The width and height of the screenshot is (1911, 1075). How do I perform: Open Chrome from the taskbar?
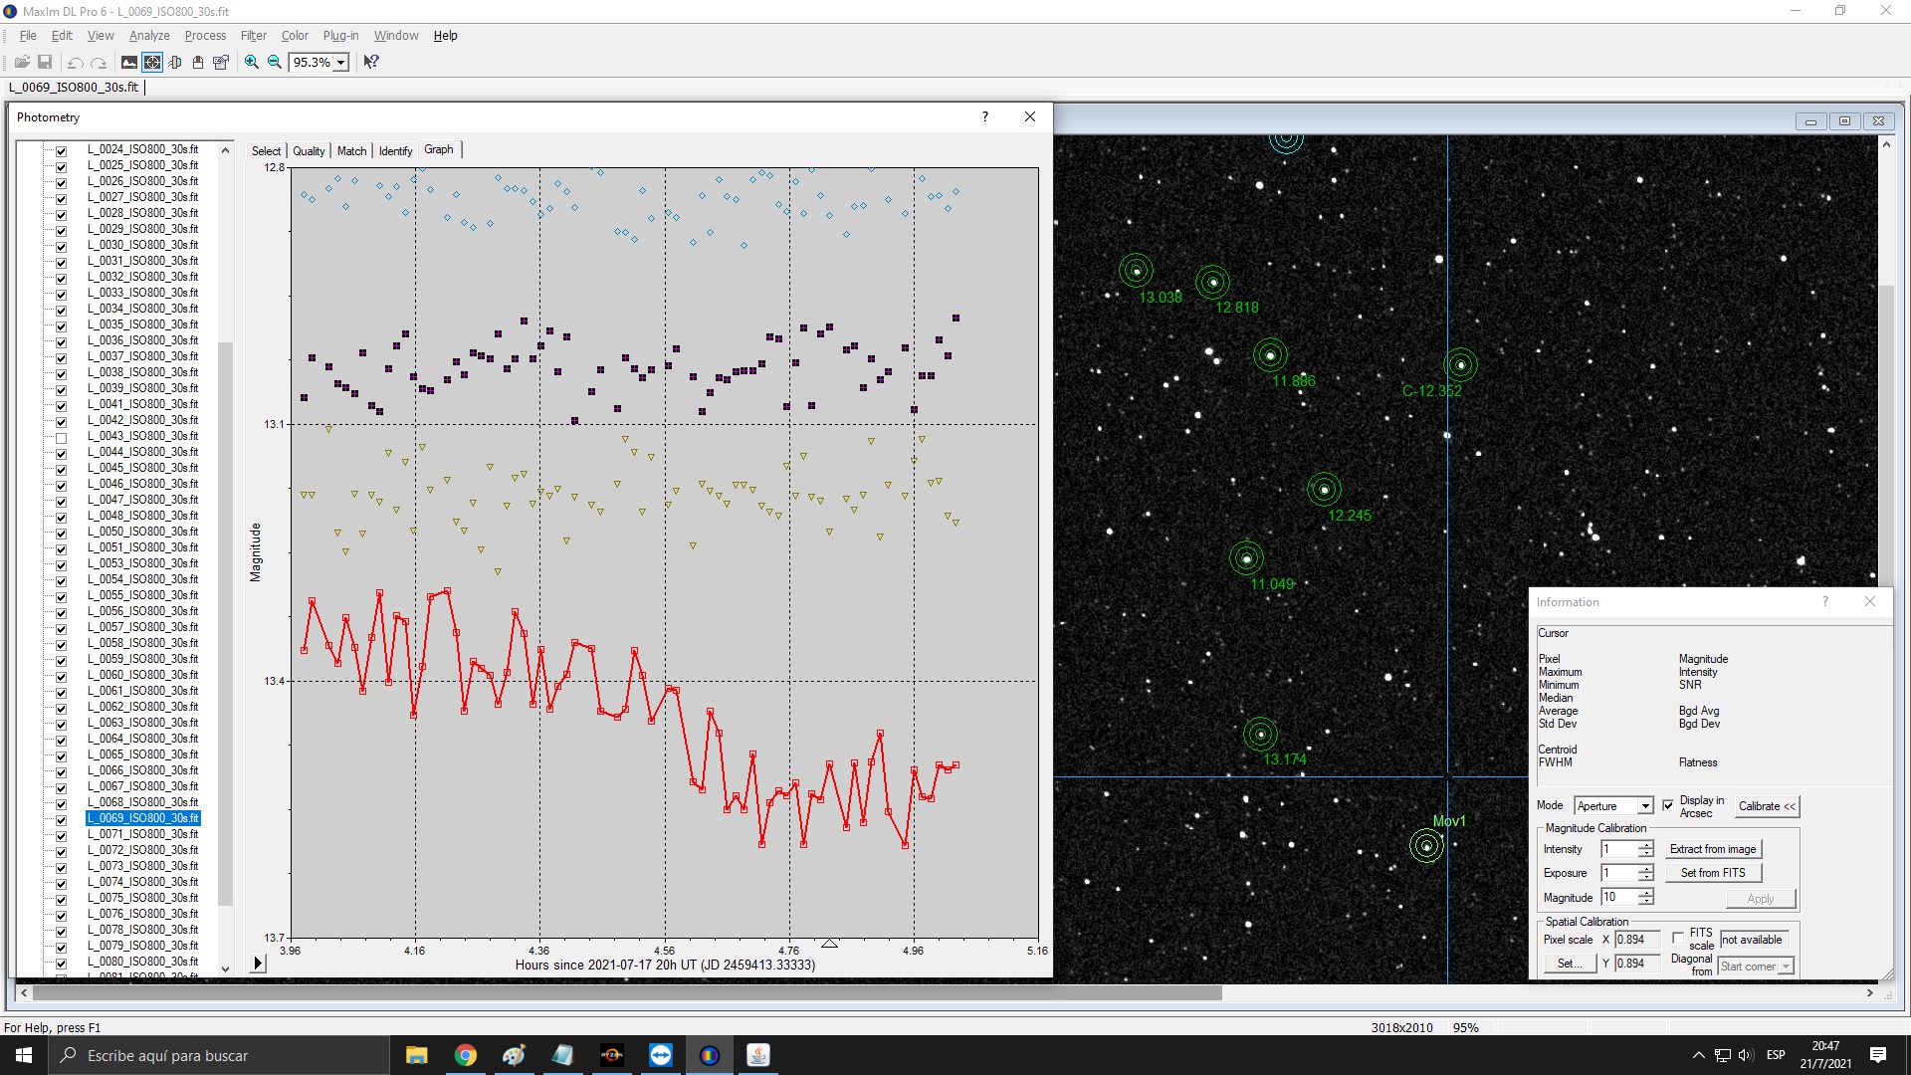click(465, 1055)
